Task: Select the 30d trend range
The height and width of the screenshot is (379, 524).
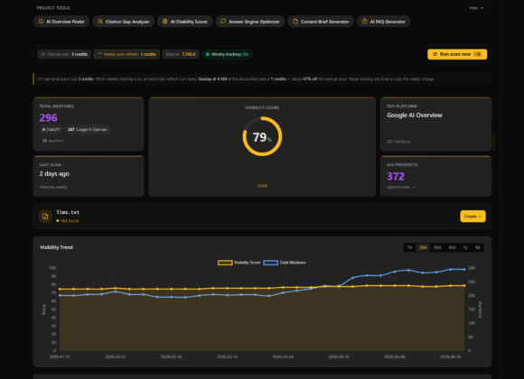Action: [423, 247]
